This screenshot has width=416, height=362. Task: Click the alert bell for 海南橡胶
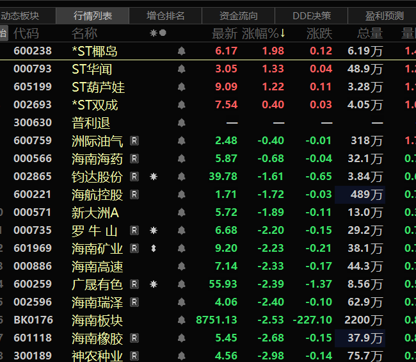(x=182, y=338)
